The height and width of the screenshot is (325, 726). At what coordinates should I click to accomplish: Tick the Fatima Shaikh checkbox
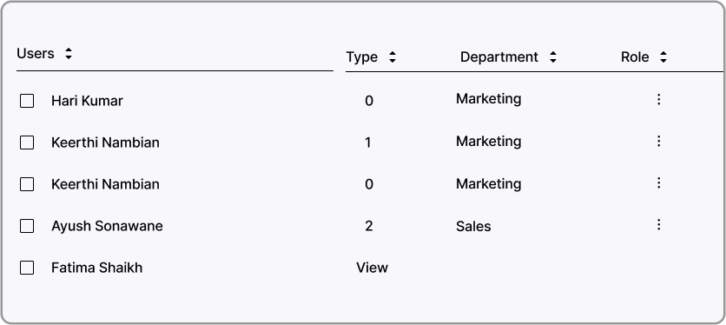(27, 268)
